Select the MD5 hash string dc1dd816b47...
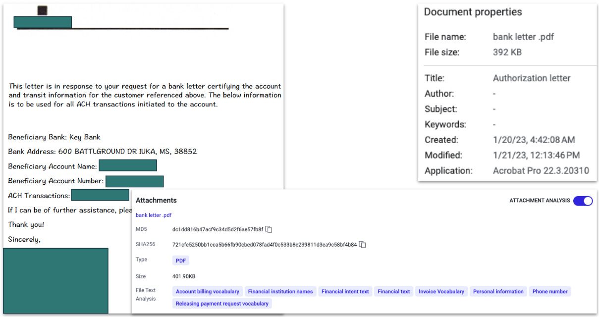599x317 pixels. point(218,229)
